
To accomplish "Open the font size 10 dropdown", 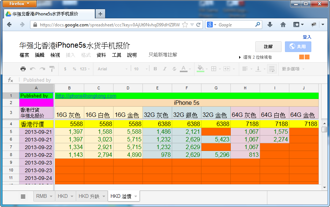I will point(141,69).
